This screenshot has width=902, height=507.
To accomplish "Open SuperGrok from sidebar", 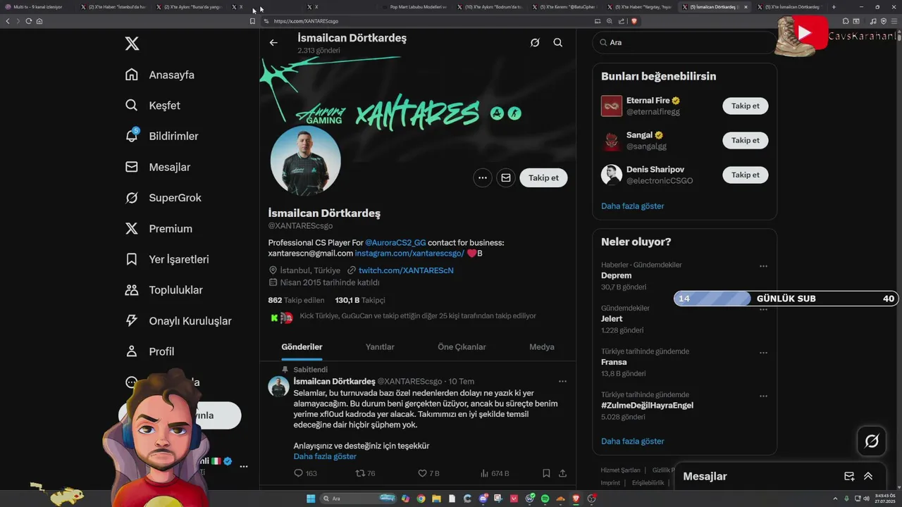I will click(163, 198).
